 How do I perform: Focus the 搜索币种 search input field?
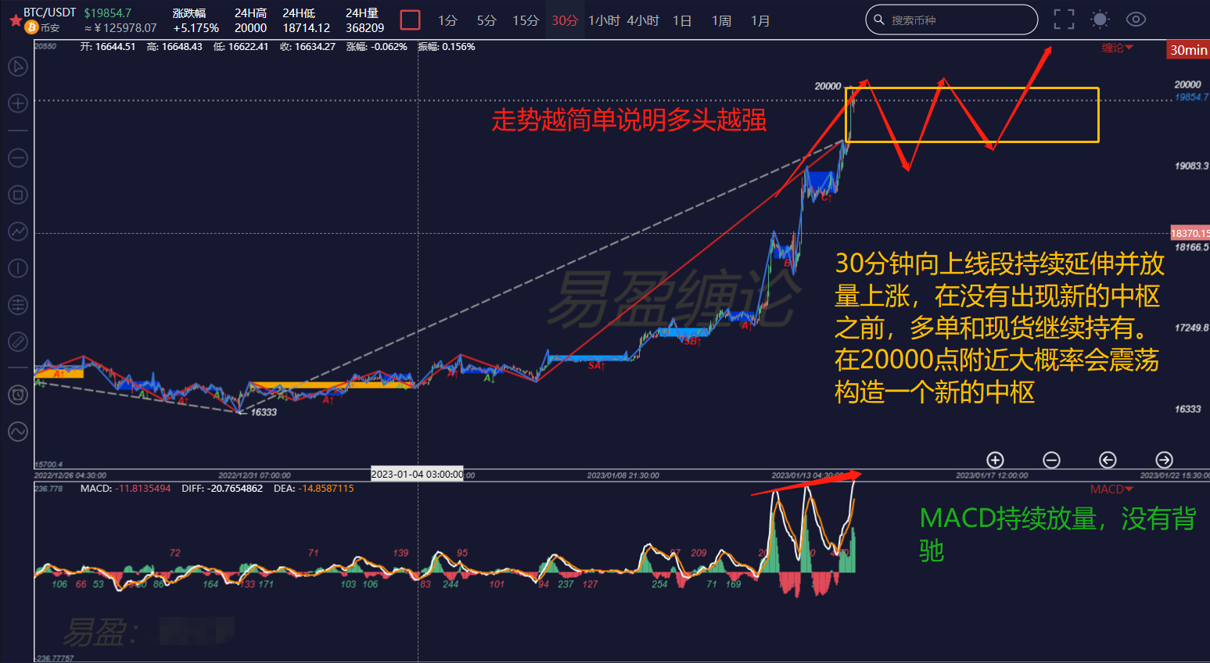point(951,20)
